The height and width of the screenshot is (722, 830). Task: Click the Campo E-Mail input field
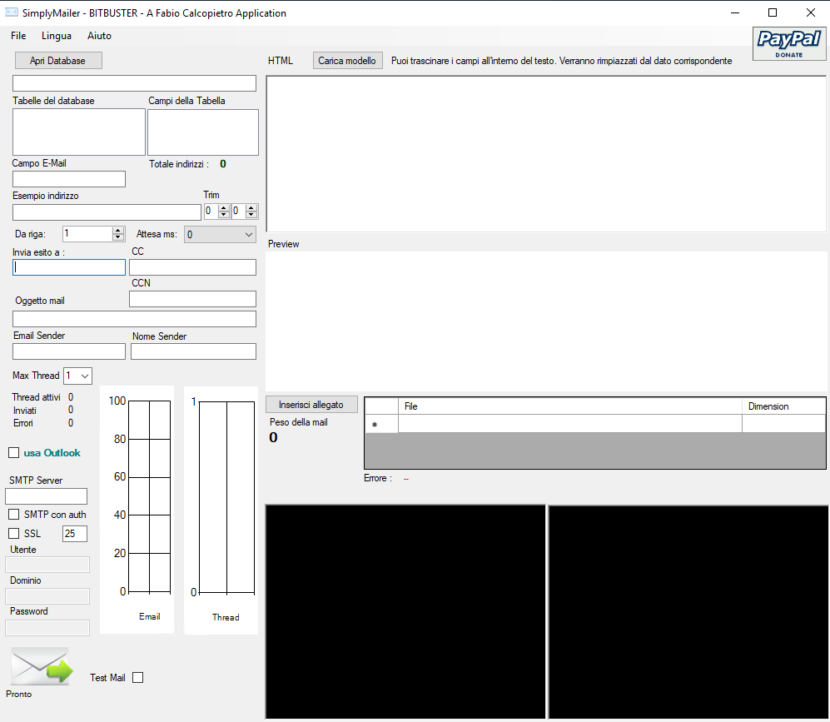click(69, 179)
